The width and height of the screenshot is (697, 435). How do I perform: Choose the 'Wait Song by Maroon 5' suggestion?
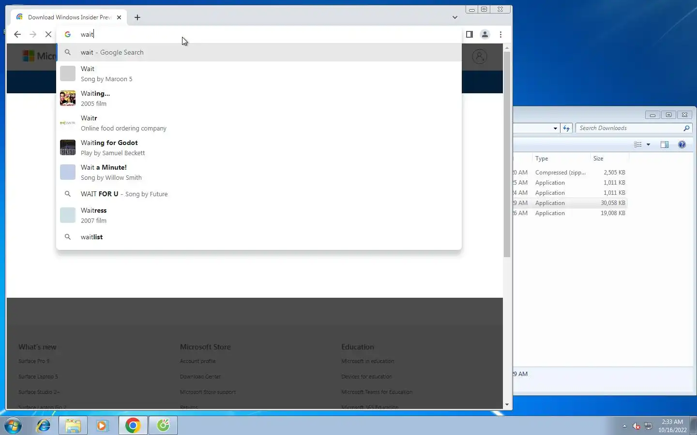click(x=259, y=73)
